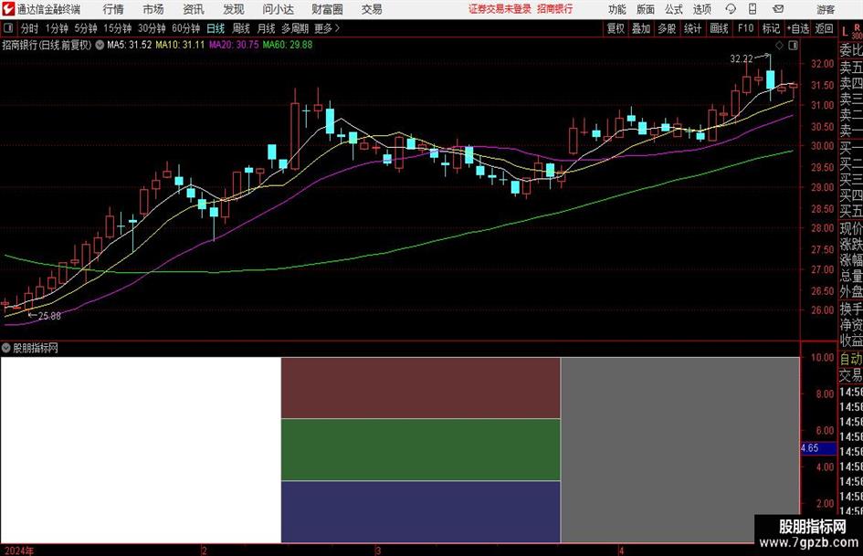Open F10 company info

pyautogui.click(x=745, y=28)
